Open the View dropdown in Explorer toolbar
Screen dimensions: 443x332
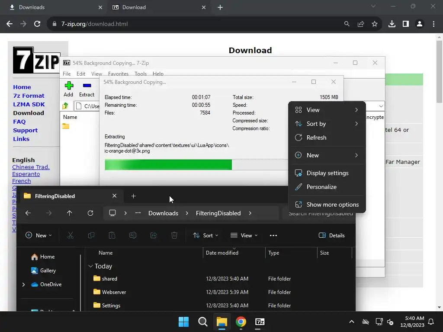coord(244,236)
